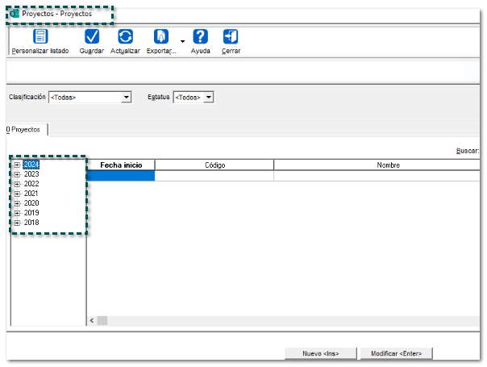Select the 2019 year in tree

[31, 213]
